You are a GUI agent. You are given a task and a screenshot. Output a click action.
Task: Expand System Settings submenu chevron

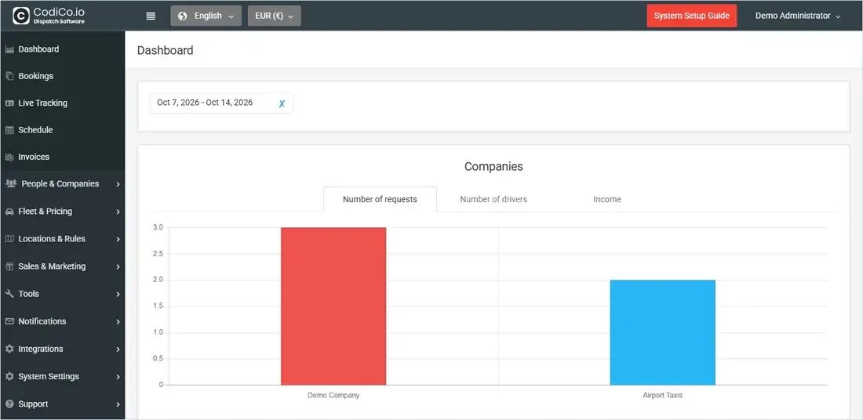(x=118, y=377)
